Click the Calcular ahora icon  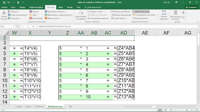(183, 13)
